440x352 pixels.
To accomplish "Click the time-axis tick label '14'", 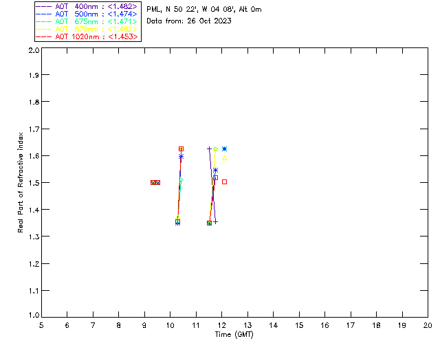I will pyautogui.click(x=274, y=325).
